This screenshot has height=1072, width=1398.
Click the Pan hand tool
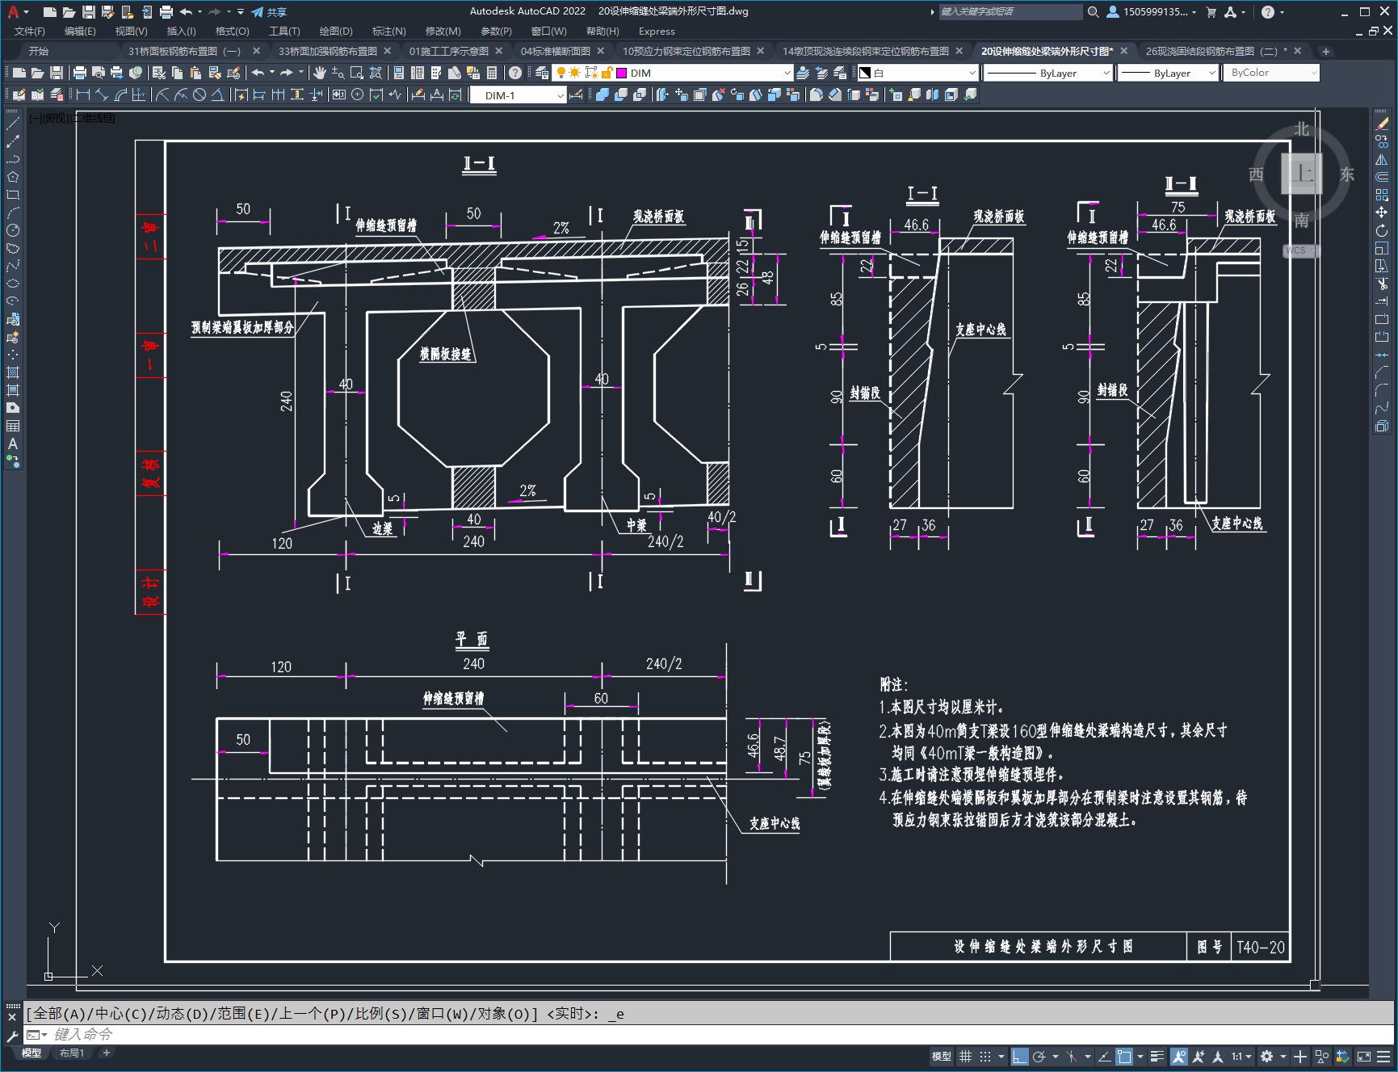pyautogui.click(x=320, y=73)
